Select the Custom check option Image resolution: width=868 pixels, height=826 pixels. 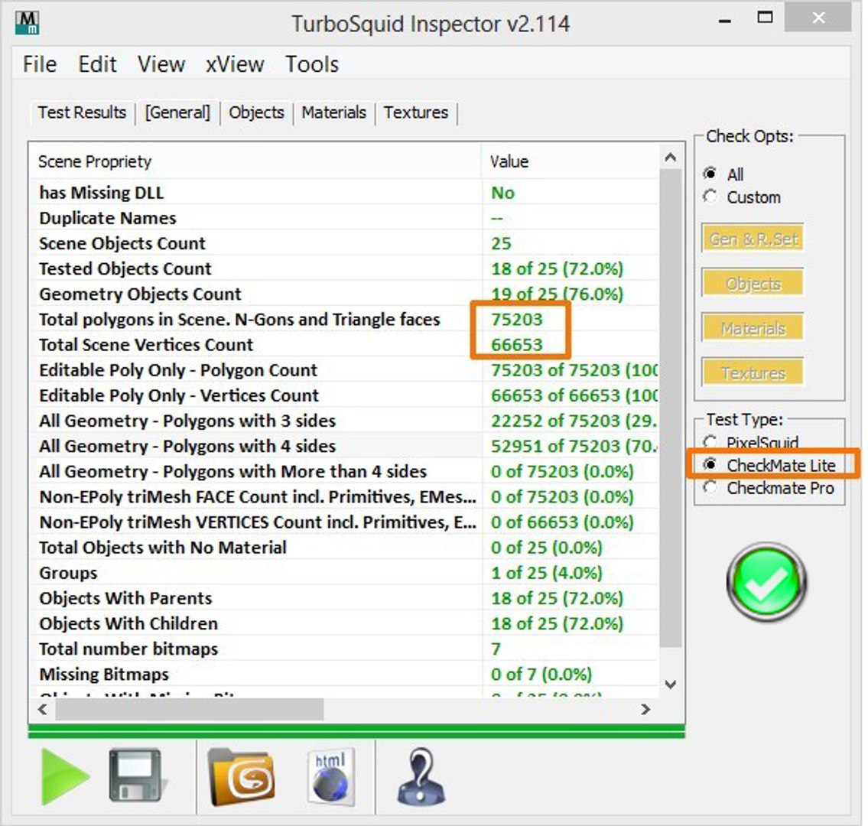pos(742,197)
